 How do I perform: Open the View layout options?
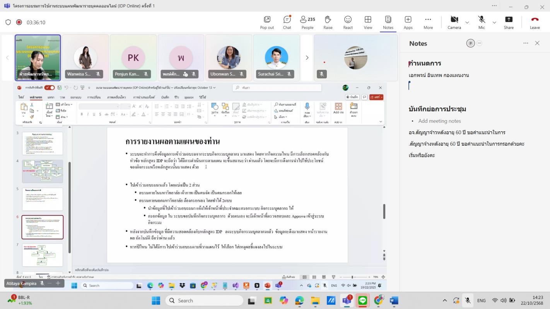(x=368, y=22)
